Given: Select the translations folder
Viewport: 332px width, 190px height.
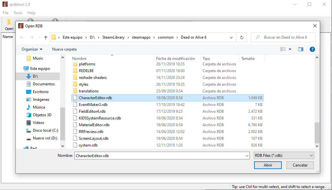Looking at the screenshot, I should (x=167, y=91).
